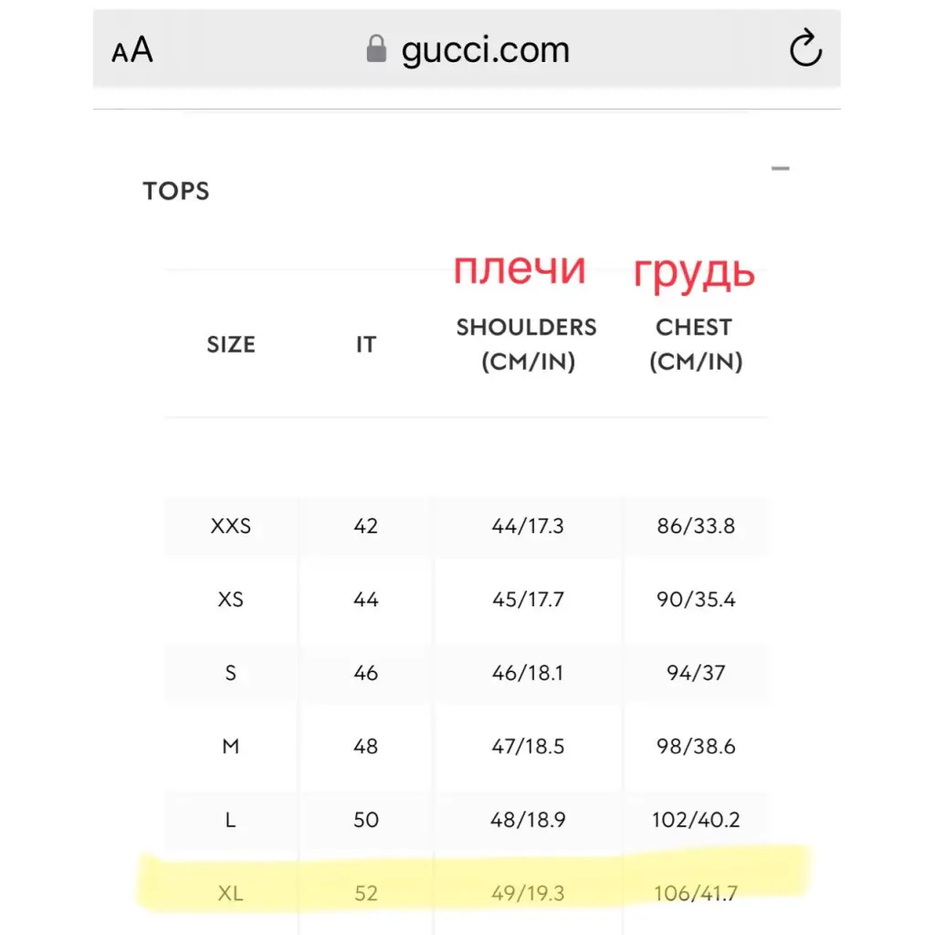The height and width of the screenshot is (935, 935).
Task: Tap the AA text size icon
Action: coord(132,49)
